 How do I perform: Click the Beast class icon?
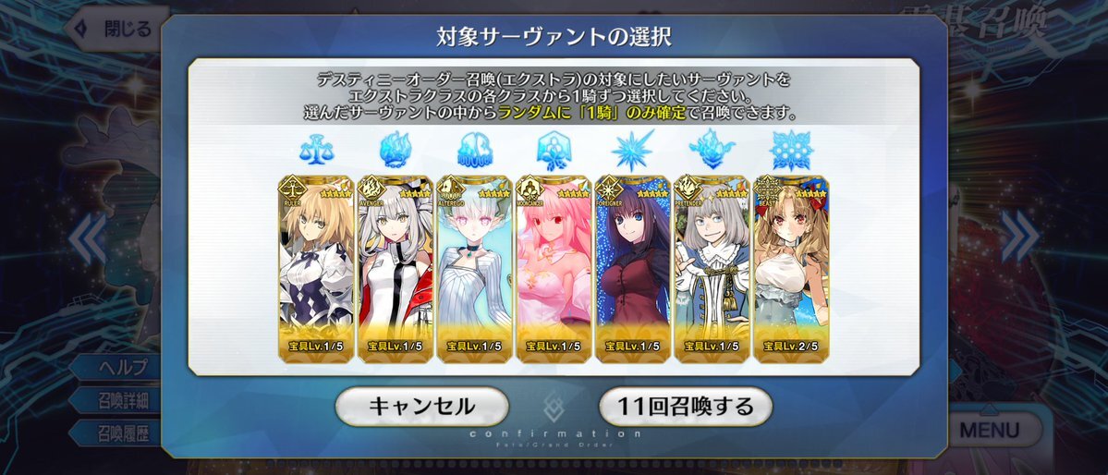pos(791,151)
